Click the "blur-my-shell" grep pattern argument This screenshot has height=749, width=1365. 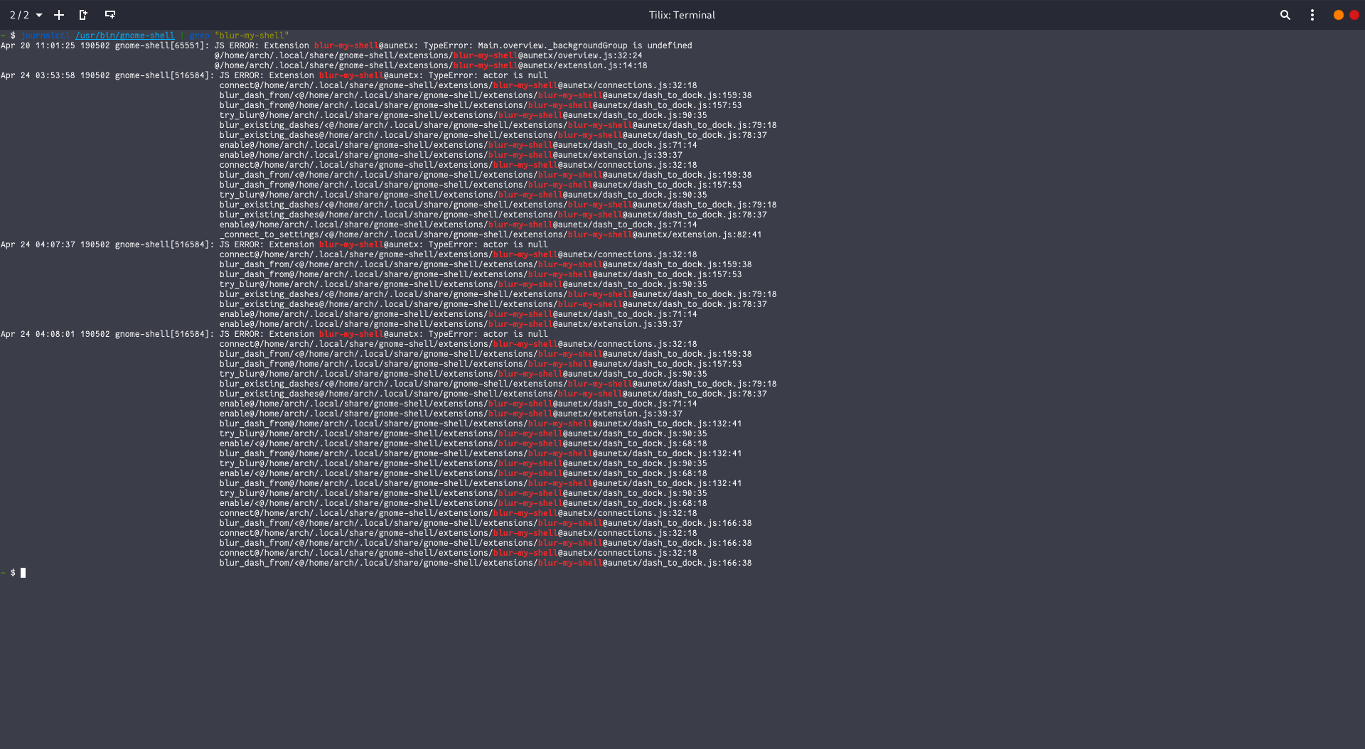pos(253,35)
